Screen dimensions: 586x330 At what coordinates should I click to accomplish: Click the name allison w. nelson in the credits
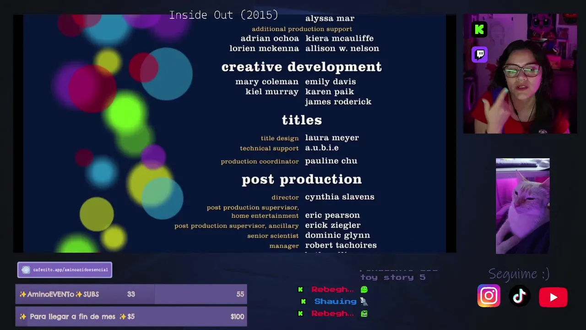[x=342, y=49]
